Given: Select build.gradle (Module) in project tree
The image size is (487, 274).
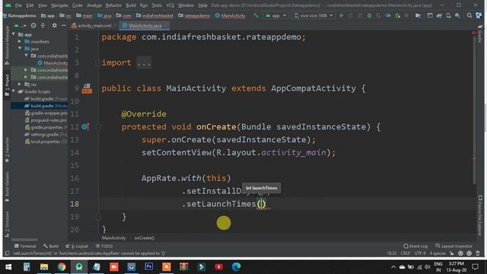Looking at the screenshot, I should (x=40, y=106).
